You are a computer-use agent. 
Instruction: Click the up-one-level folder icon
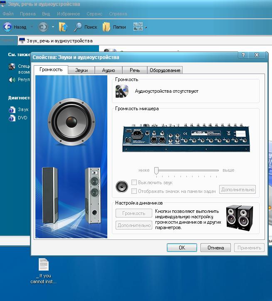point(63,27)
